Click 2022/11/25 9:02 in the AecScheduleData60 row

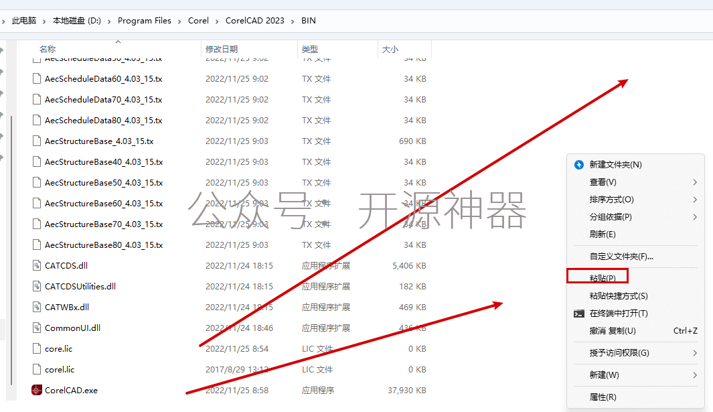tap(237, 79)
